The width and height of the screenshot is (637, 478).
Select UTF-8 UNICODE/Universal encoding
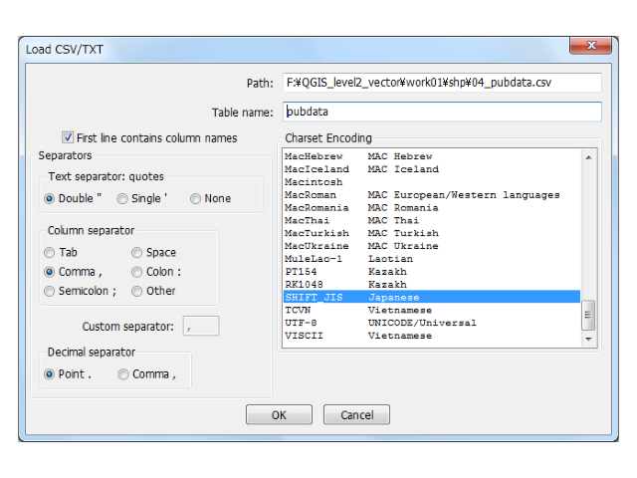click(x=432, y=323)
